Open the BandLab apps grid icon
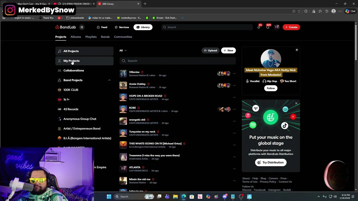The image size is (358, 201). coord(82,27)
